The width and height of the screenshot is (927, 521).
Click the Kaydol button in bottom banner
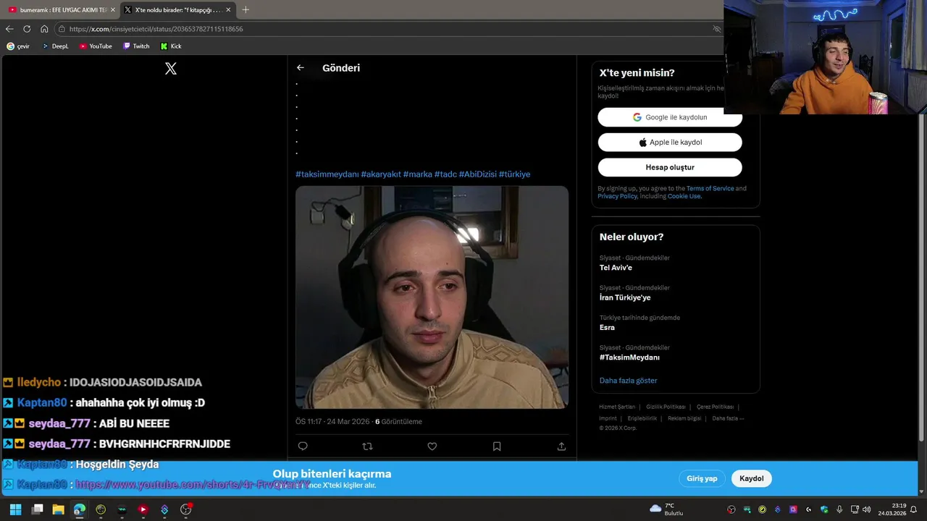click(752, 478)
